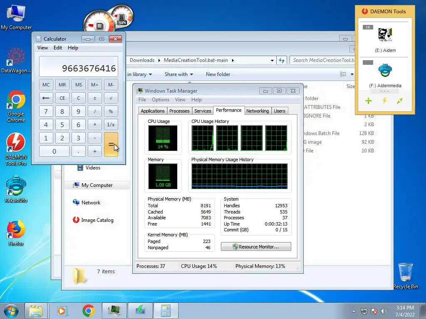Click calculator reciprocal 1/x button
426x319 pixels.
111,125
